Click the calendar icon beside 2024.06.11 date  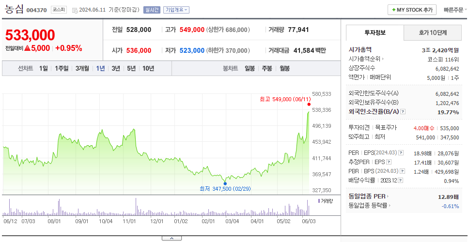click(75, 10)
